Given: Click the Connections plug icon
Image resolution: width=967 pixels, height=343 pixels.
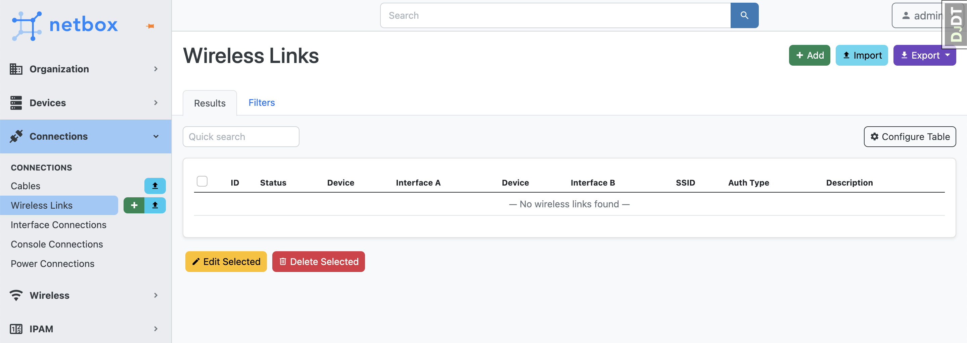Looking at the screenshot, I should pos(16,136).
